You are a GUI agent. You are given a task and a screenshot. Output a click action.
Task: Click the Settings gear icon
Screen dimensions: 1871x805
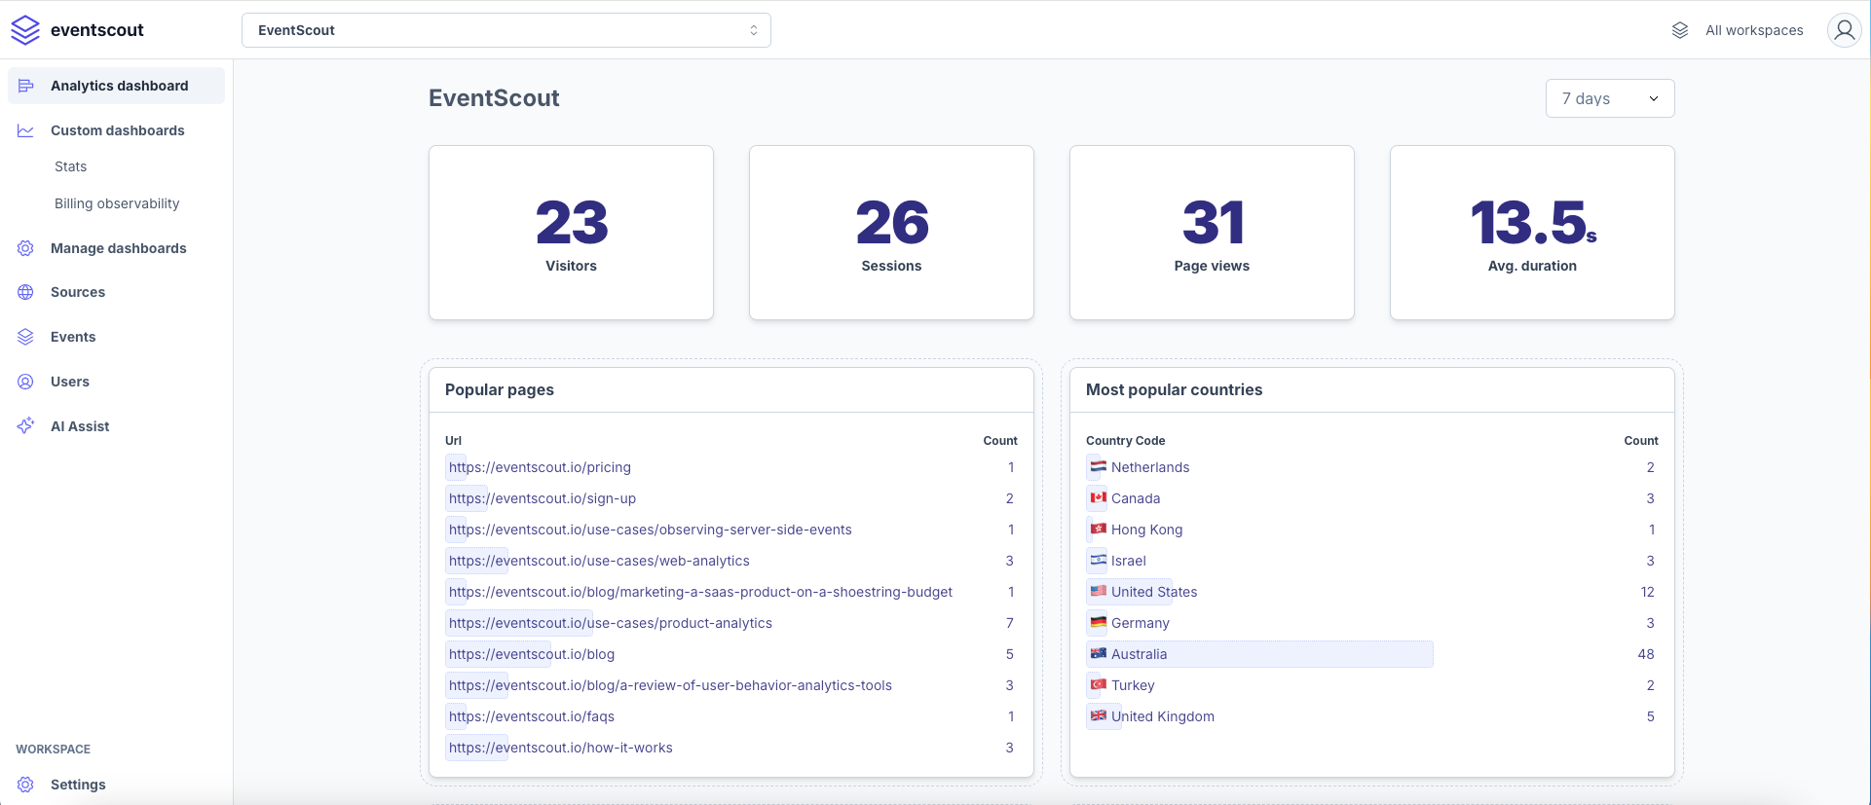pyautogui.click(x=26, y=785)
